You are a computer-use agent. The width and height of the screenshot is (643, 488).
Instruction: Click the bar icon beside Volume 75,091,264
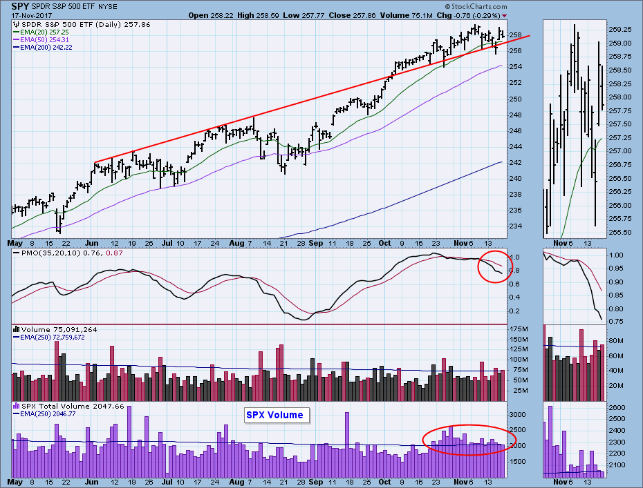point(17,329)
